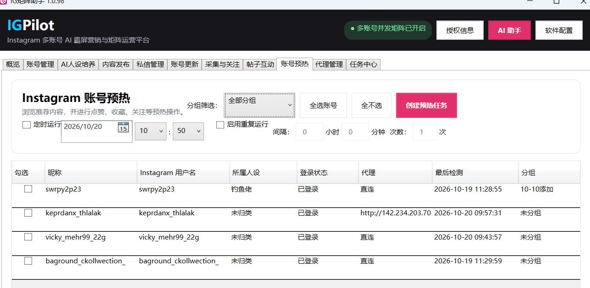The image size is (590, 288).
Task: Focus the 次数 count input field
Action: pyautogui.click(x=425, y=132)
